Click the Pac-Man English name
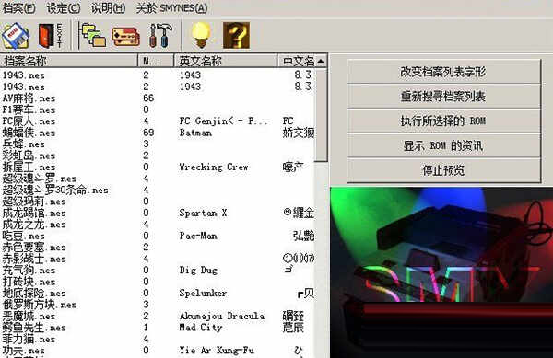Image resolution: width=553 pixels, height=358 pixels. point(198,236)
